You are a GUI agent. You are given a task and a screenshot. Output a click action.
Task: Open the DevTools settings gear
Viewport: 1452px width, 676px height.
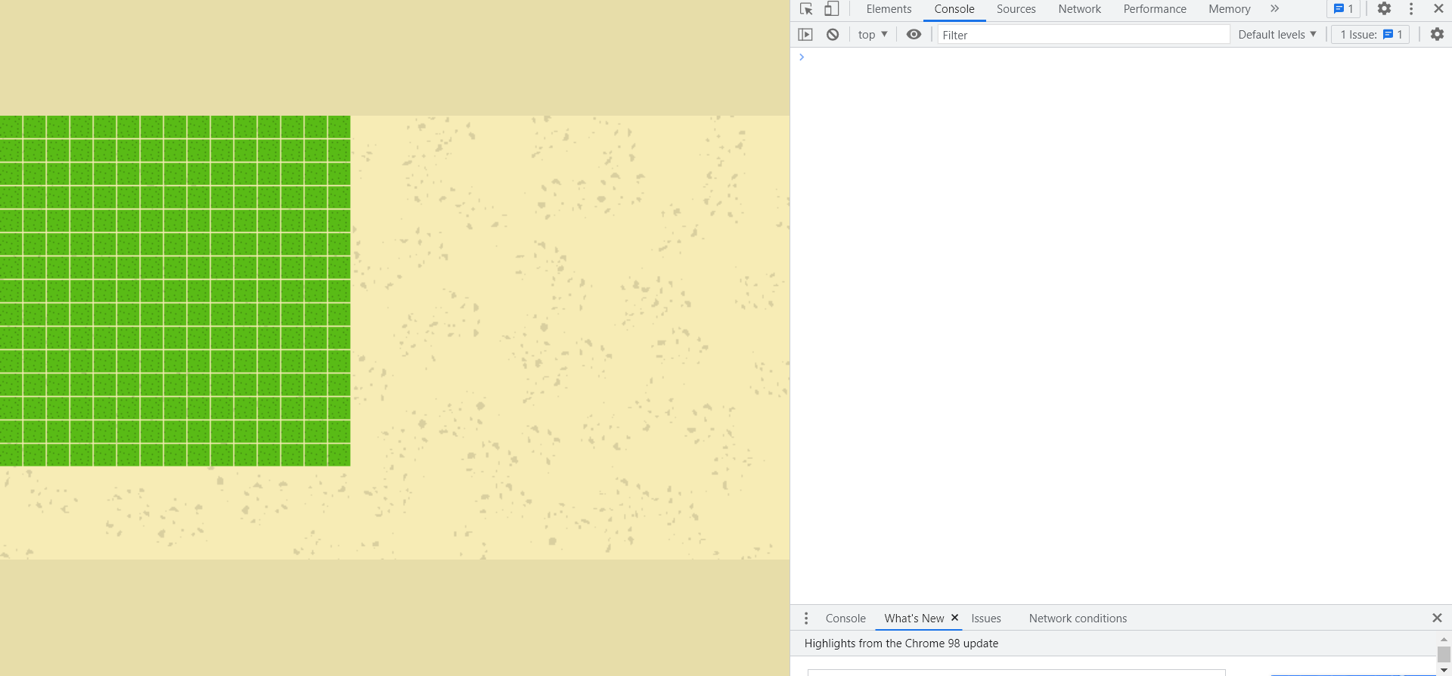pos(1384,9)
